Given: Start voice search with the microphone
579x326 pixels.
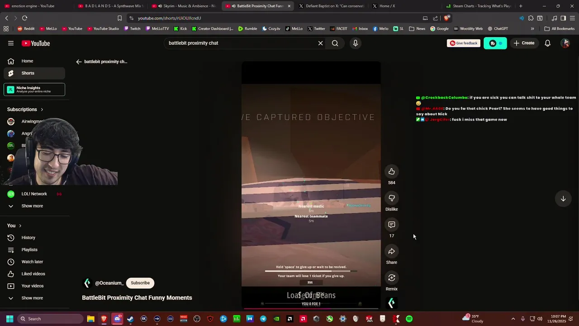Looking at the screenshot, I should [356, 43].
